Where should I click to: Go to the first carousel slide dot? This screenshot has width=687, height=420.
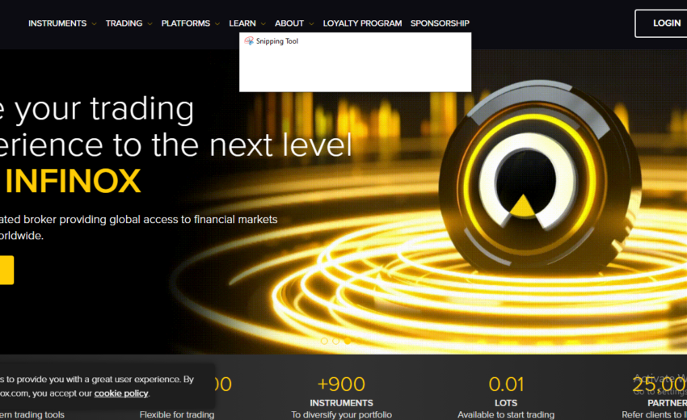pos(324,341)
